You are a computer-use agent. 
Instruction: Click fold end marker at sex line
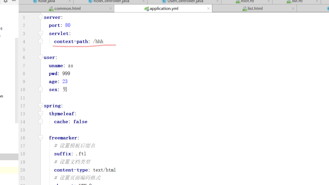click(41, 89)
